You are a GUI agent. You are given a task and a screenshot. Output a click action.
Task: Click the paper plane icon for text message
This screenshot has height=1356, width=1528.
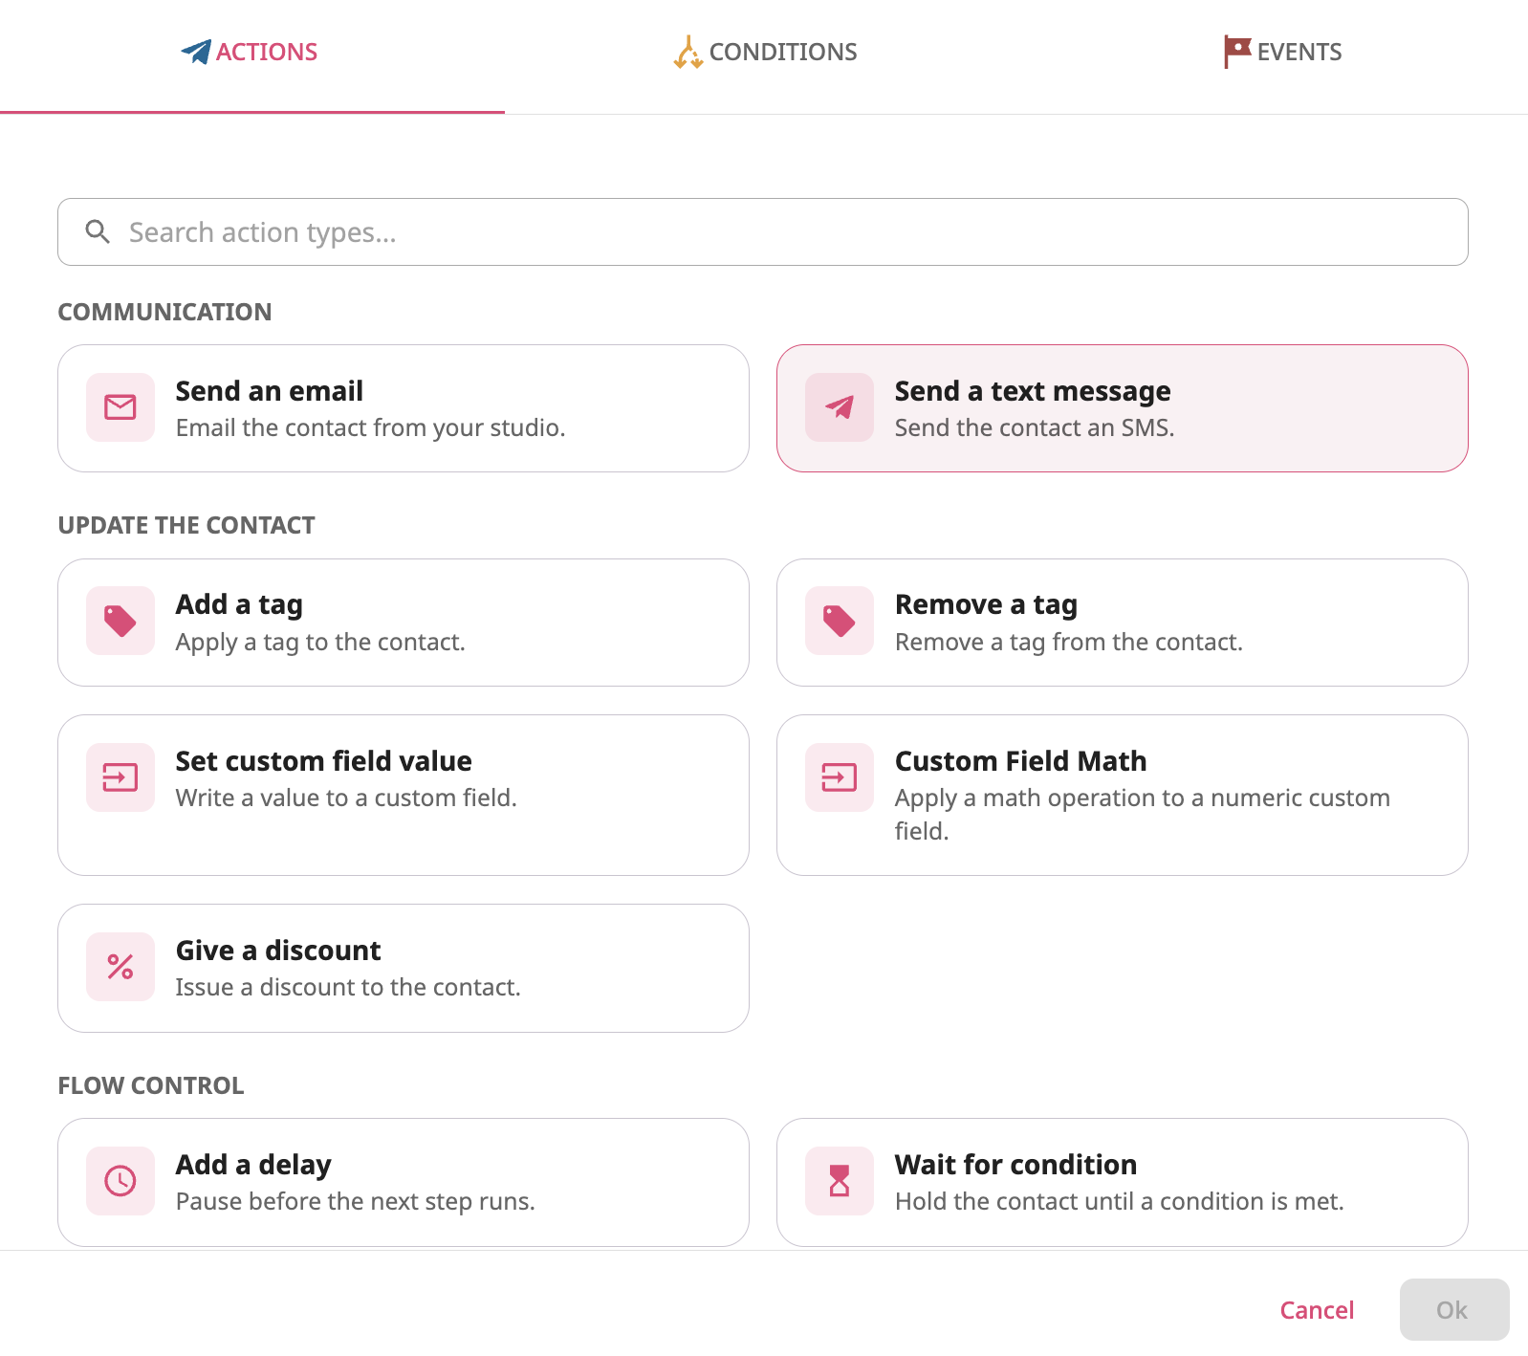click(x=840, y=407)
